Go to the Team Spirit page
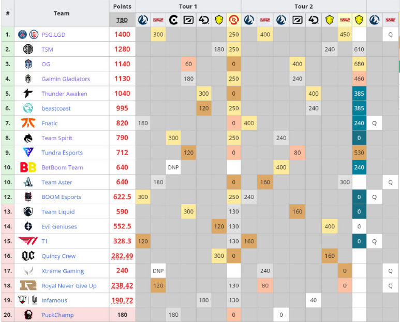This screenshot has height=322, width=400. (57, 138)
